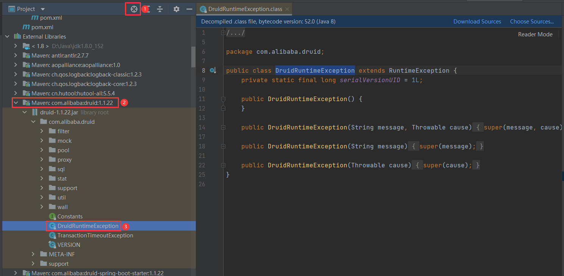Viewport: 564px width, 276px height.
Task: Click the Collapse All toolbar icon
Action: pyautogui.click(x=160, y=9)
